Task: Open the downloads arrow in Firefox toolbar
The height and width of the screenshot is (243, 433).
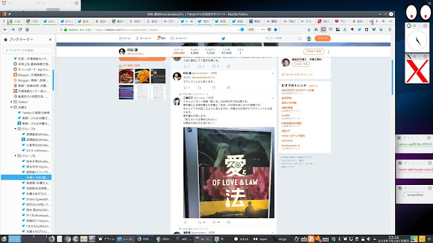Action: [309, 30]
